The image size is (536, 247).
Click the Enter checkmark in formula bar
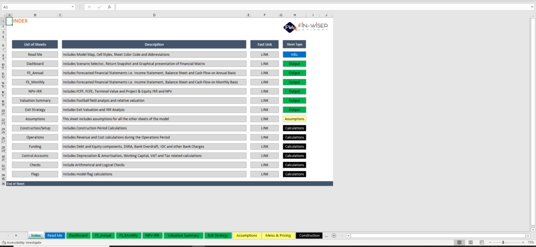99,7
